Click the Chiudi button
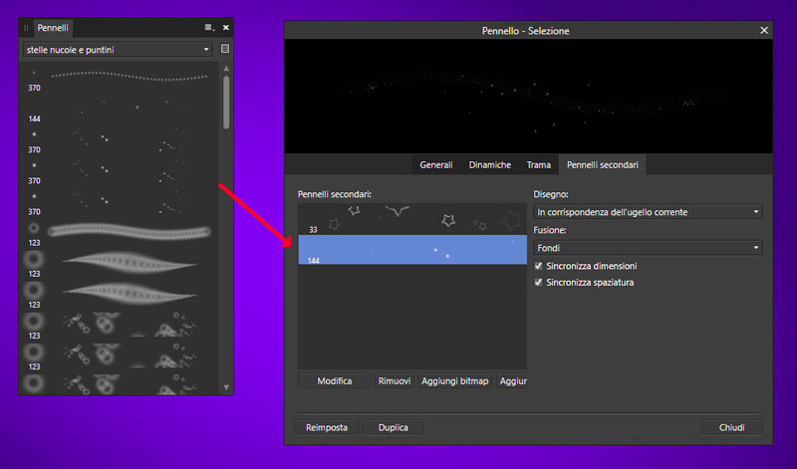Screen dimensions: 797x469 [732, 427]
